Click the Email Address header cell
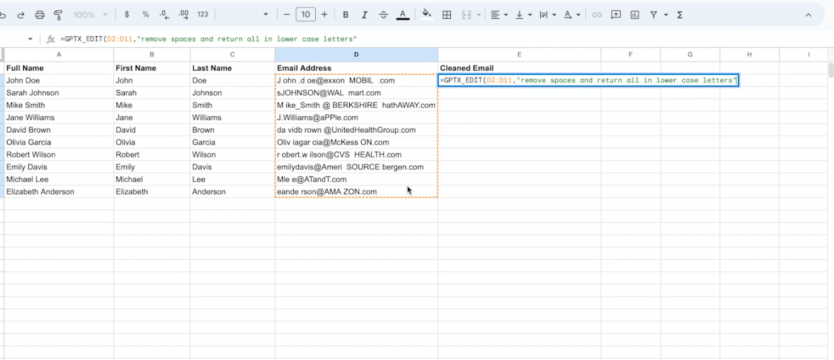The image size is (834, 360). pyautogui.click(x=356, y=68)
